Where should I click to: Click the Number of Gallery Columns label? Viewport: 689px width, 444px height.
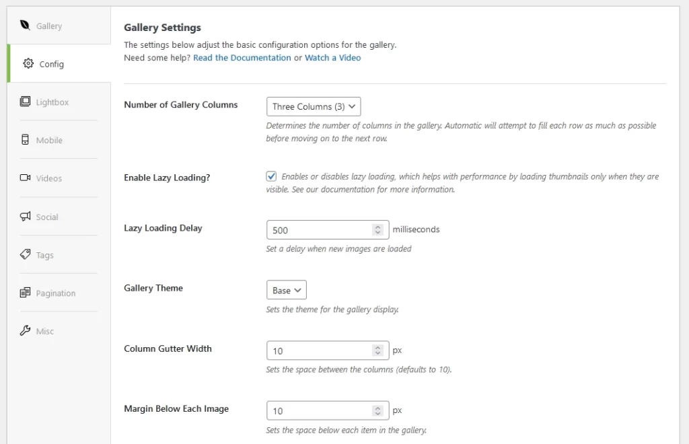coord(180,104)
